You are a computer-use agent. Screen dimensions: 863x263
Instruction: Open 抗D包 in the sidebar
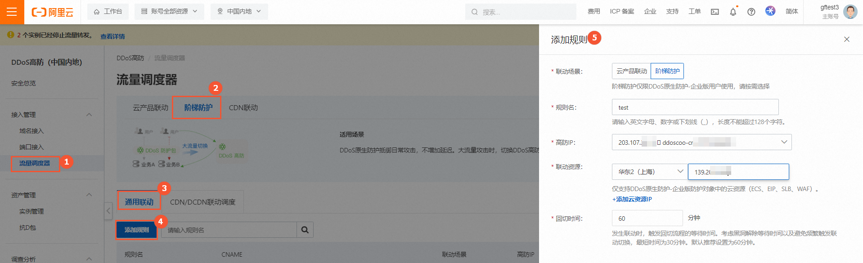(x=27, y=227)
